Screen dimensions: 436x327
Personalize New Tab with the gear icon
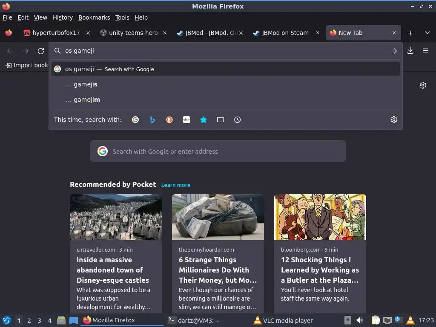423,85
